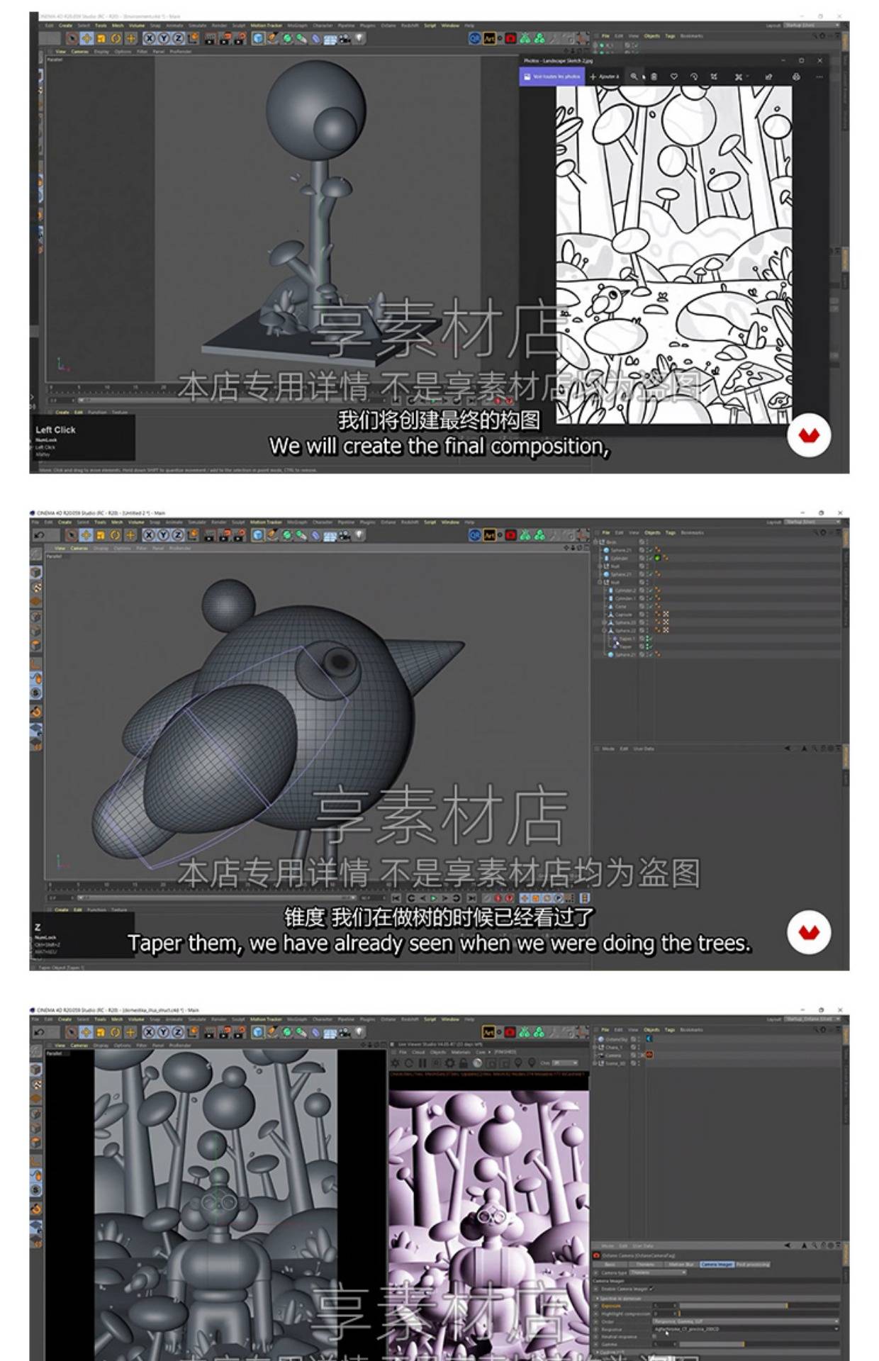
Task: Adjust the Gamma slider
Action: 758,1345
